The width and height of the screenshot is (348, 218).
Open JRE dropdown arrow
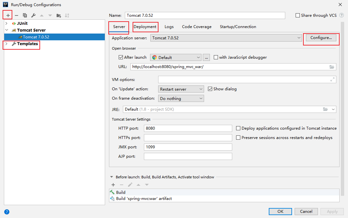click(x=333, y=109)
